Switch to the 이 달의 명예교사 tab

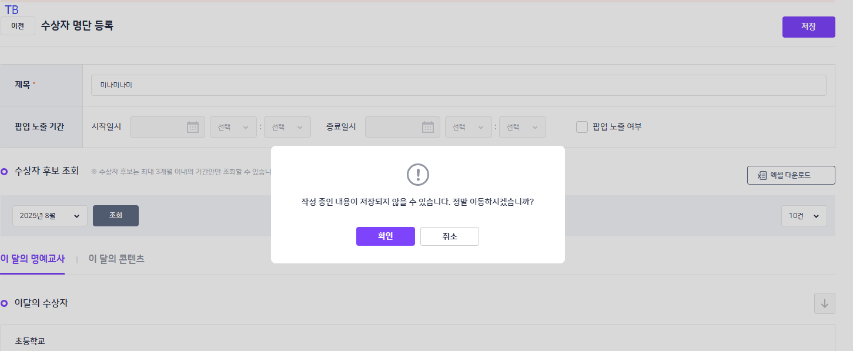(32, 259)
